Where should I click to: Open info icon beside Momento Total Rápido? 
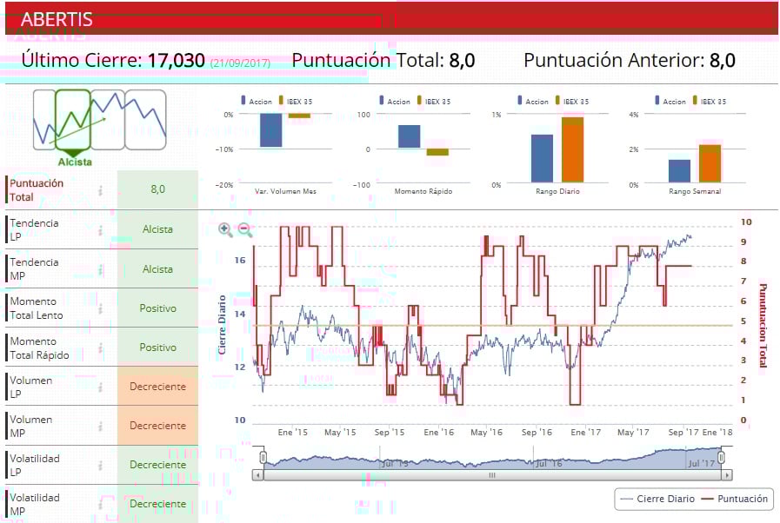[x=101, y=348]
